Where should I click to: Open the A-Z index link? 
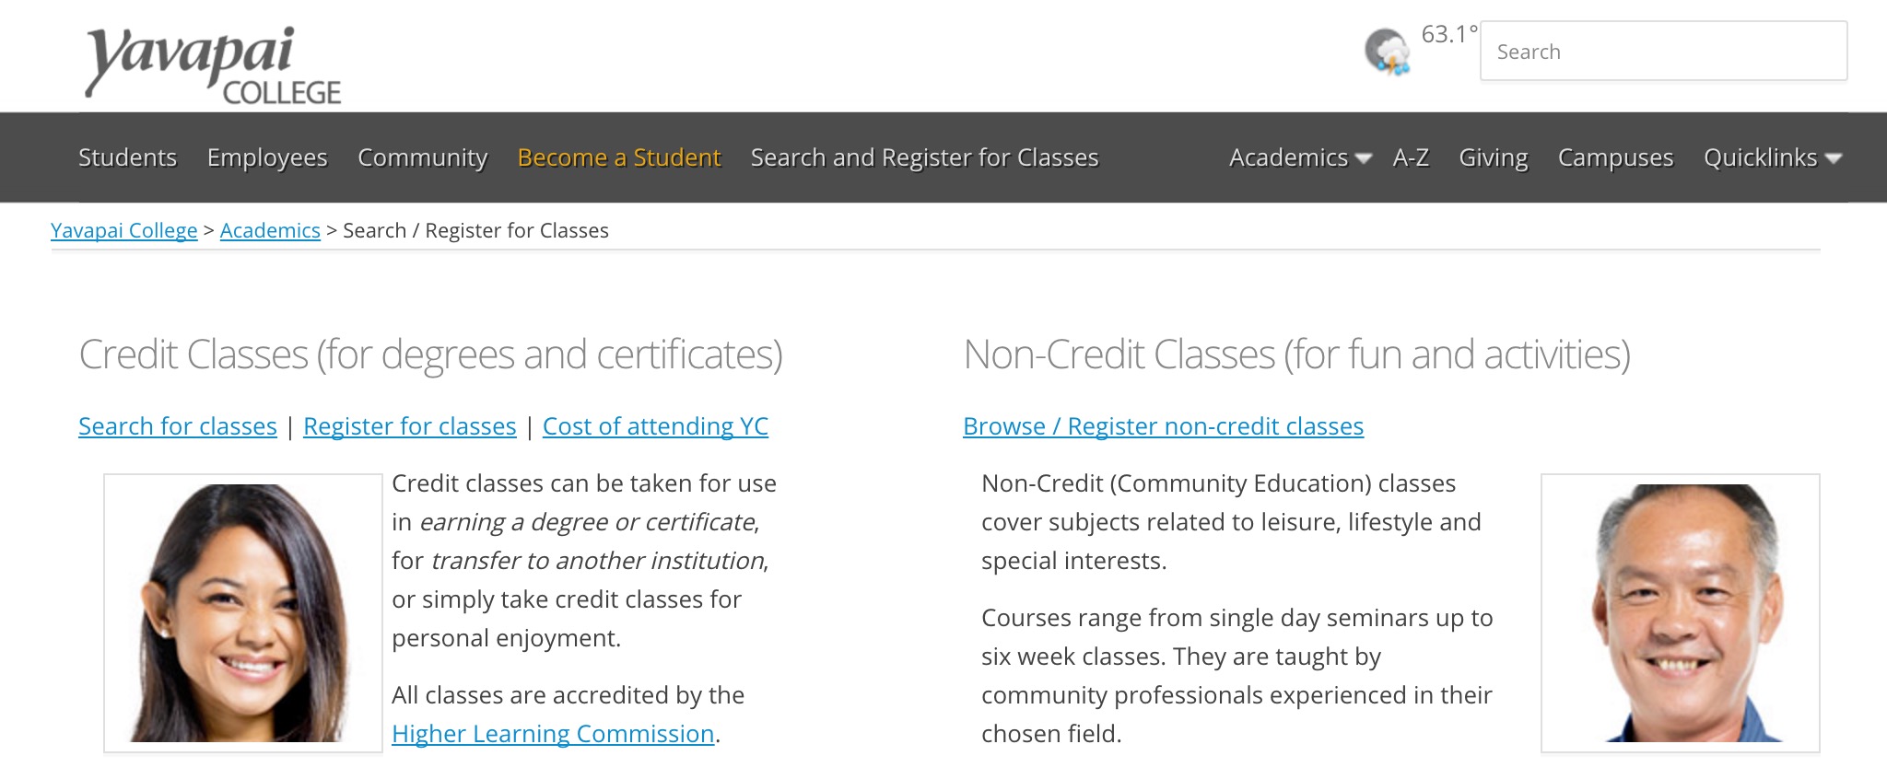pos(1411,157)
